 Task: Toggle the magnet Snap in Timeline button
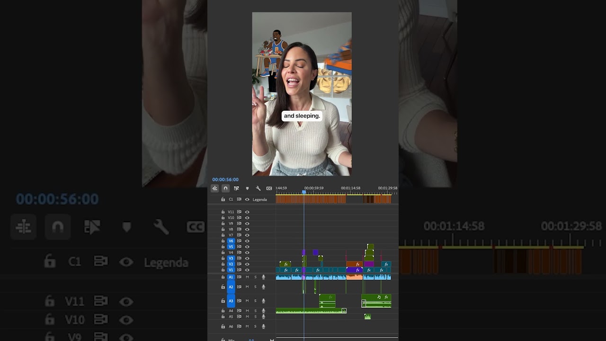(x=225, y=188)
